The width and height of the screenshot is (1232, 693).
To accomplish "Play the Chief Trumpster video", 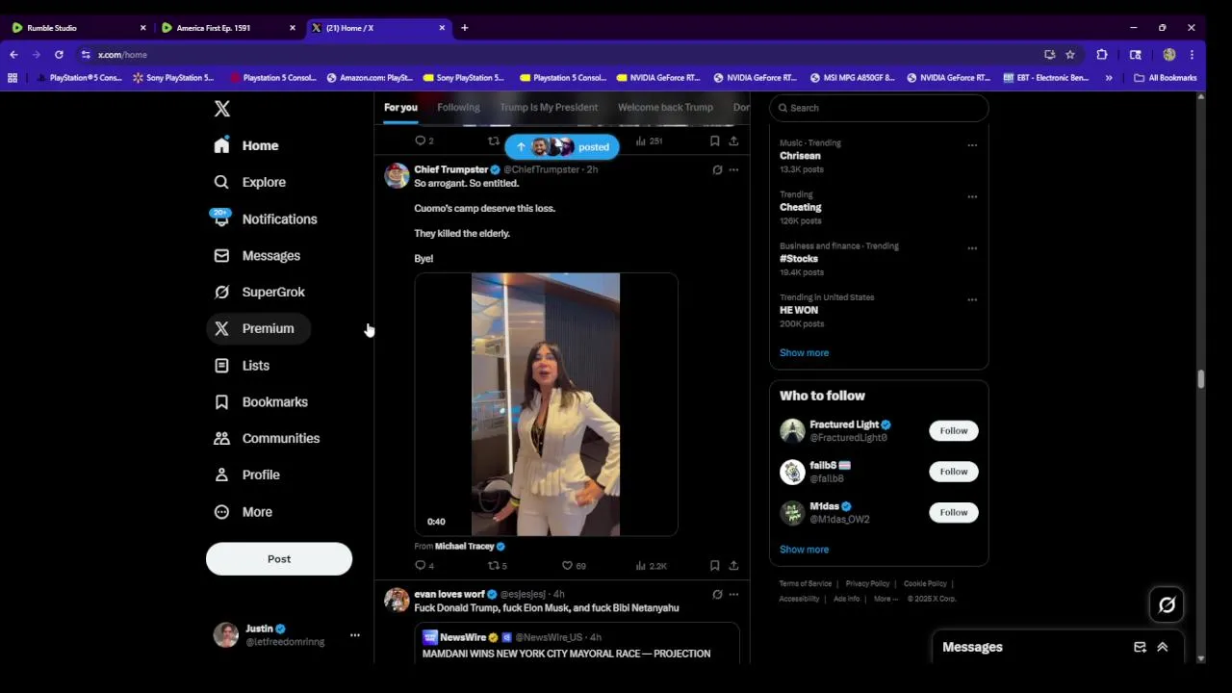I will tap(546, 404).
